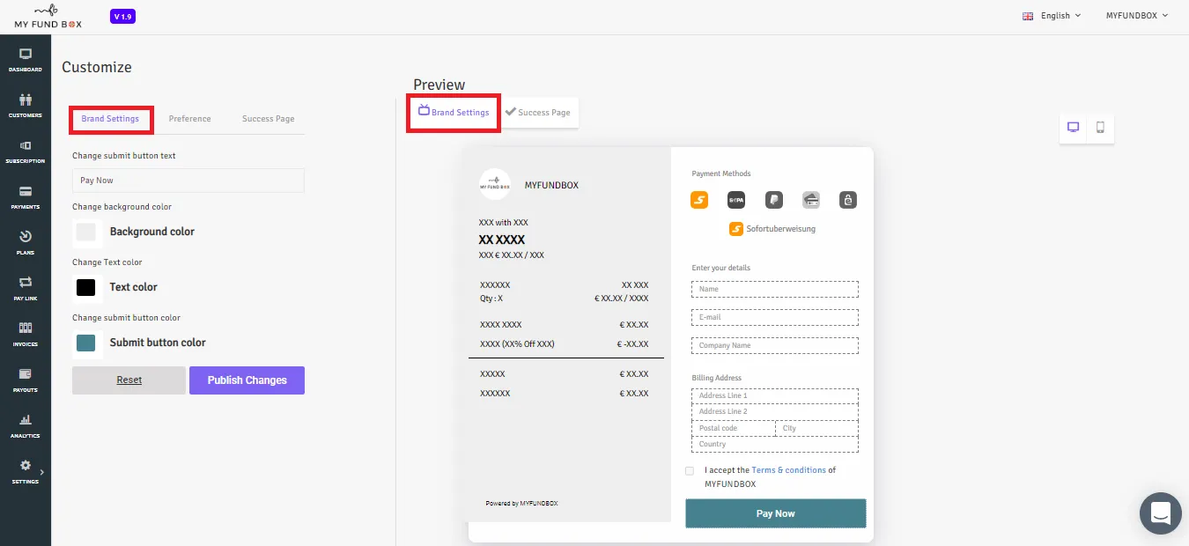Open the Subscription sidebar item
The width and height of the screenshot is (1189, 546).
26,151
